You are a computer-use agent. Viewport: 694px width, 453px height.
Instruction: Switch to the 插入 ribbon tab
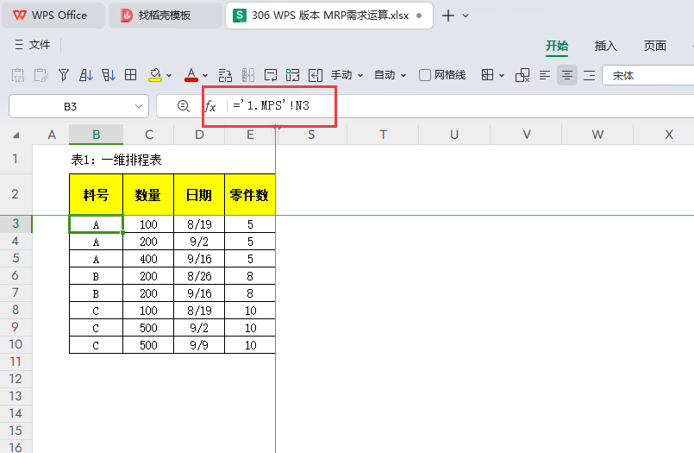(605, 46)
